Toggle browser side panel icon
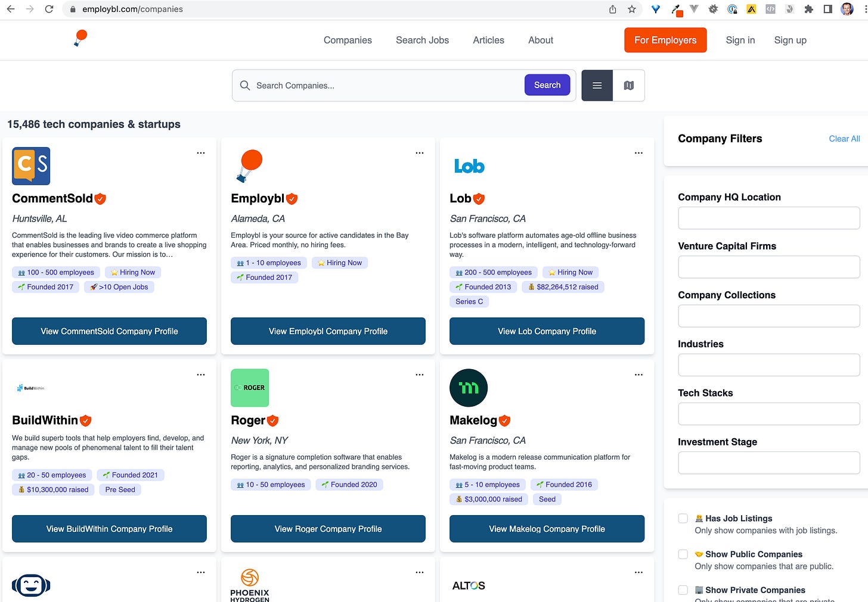Screen dimensions: 868x602 click(827, 9)
